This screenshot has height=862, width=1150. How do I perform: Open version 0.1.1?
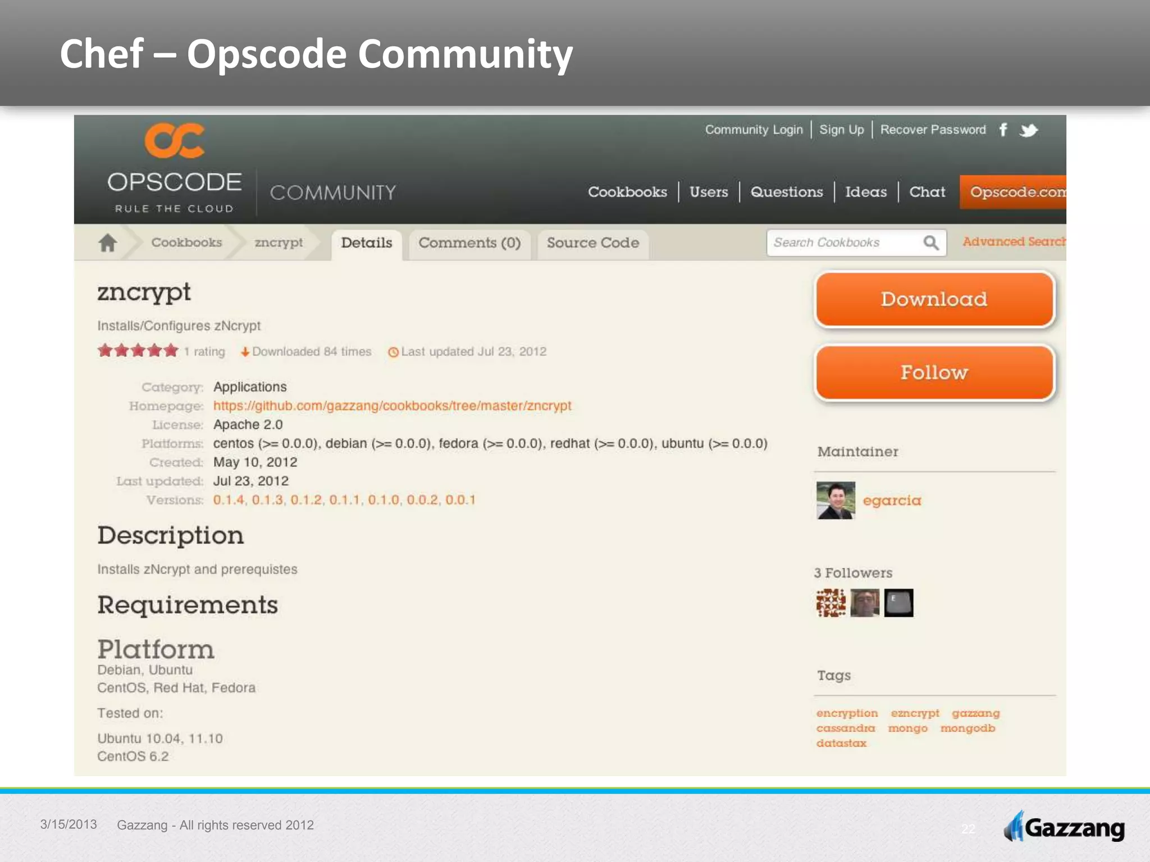[x=344, y=500]
